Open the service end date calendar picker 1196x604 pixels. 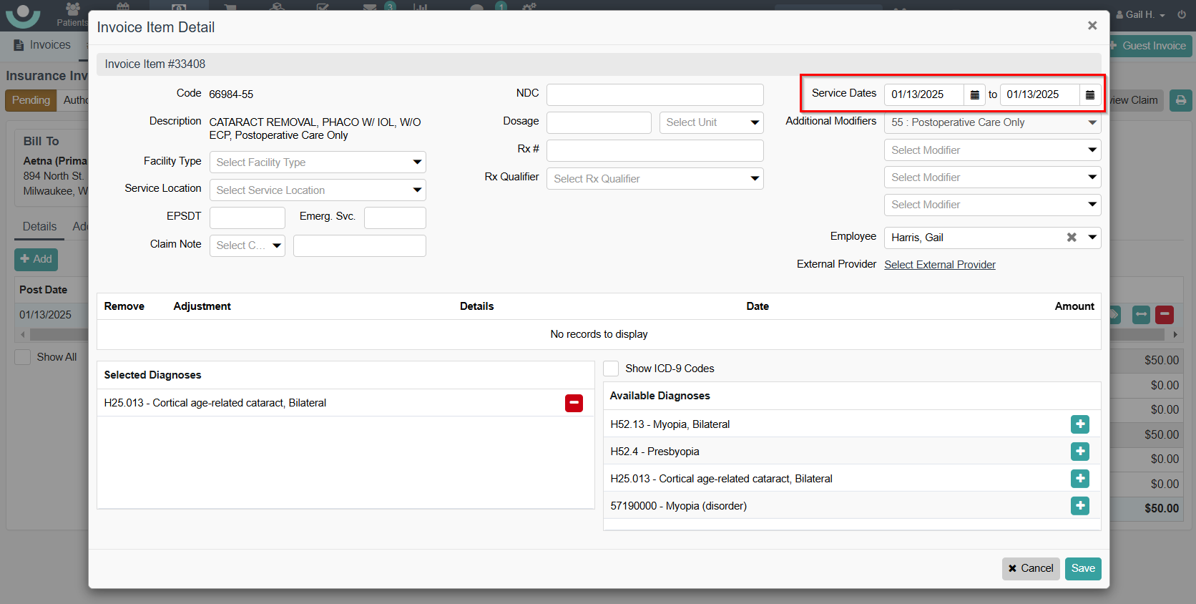[x=1089, y=94]
